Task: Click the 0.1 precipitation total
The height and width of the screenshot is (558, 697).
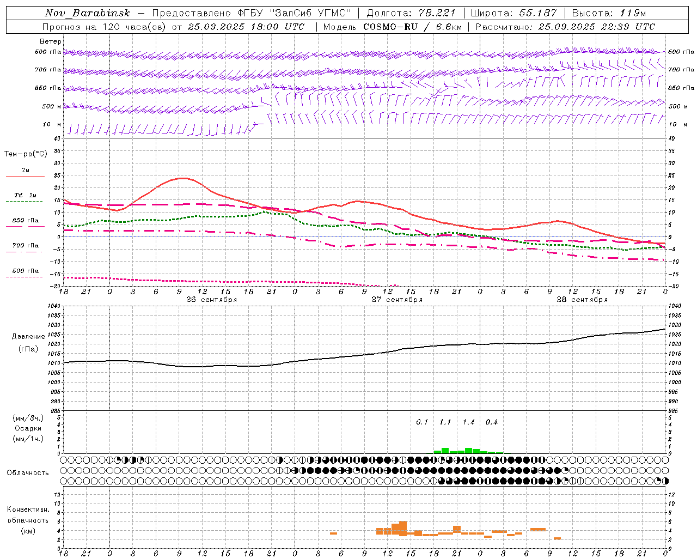Action: [x=422, y=422]
